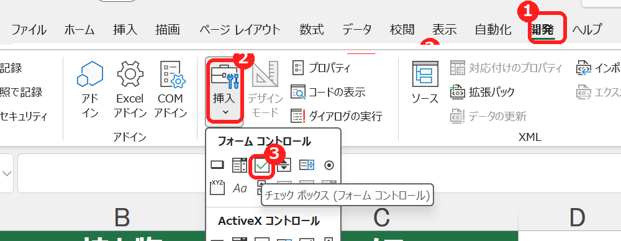Image resolution: width=621 pixels, height=241 pixels.
Task: Click 拡張パック button
Action: tap(482, 93)
